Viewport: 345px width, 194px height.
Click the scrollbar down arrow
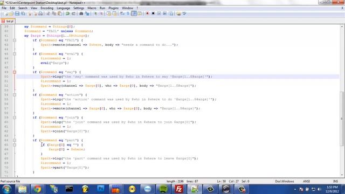click(x=342, y=175)
